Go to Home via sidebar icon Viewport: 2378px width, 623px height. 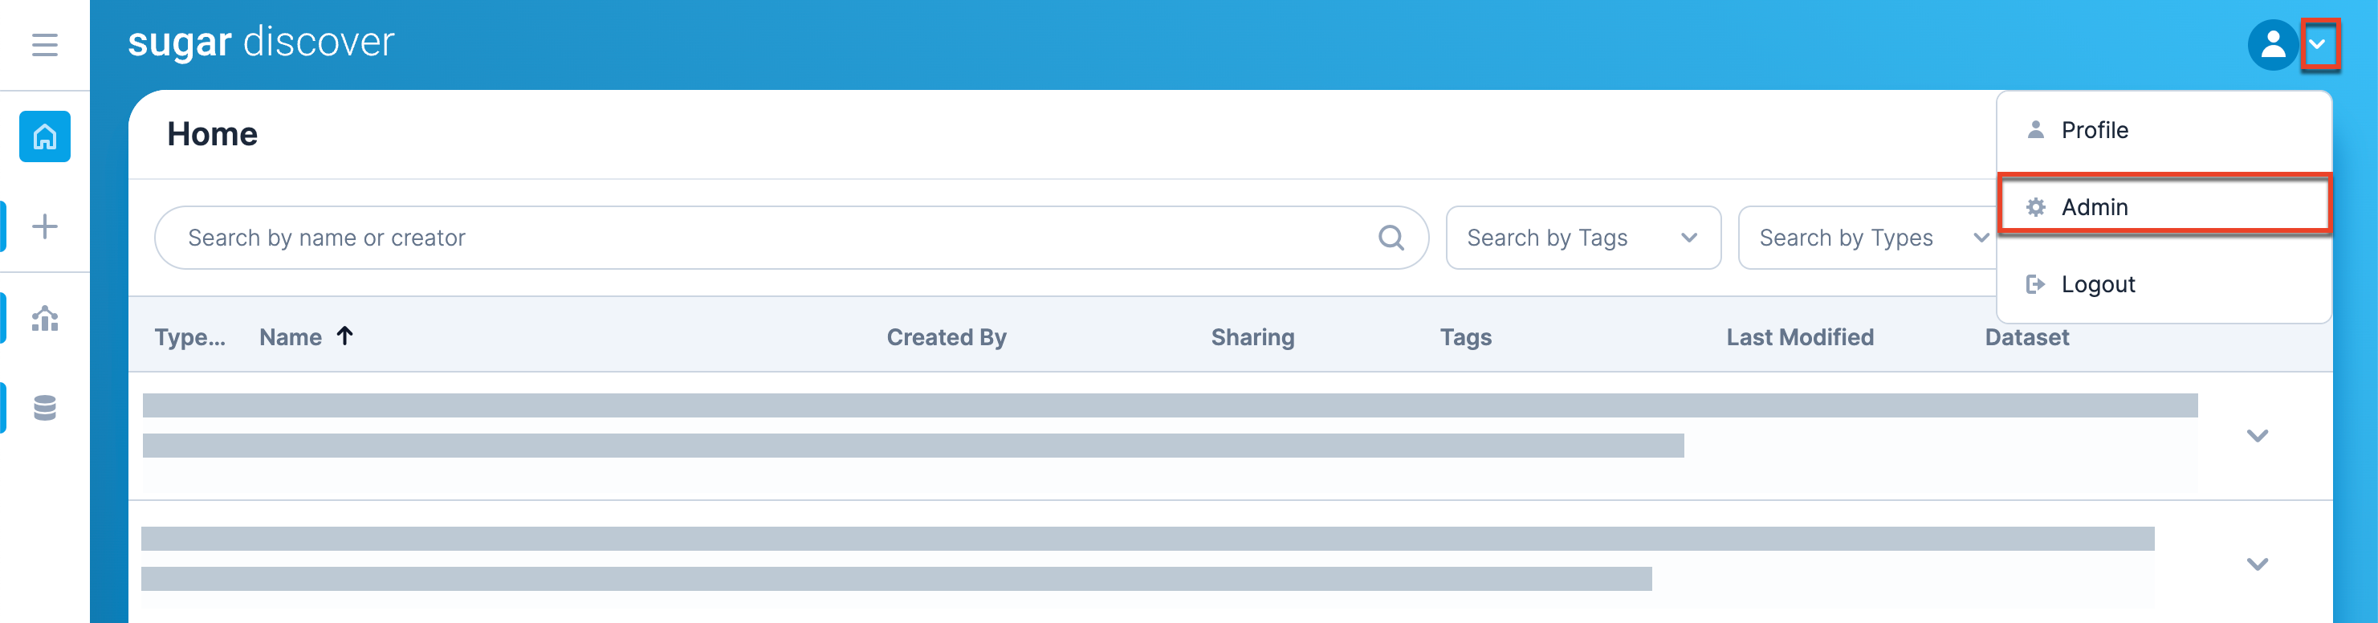44,136
